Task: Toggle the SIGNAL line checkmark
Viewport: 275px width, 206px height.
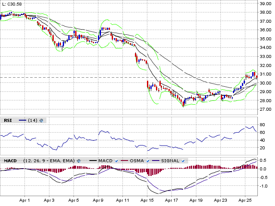Action: point(183,161)
